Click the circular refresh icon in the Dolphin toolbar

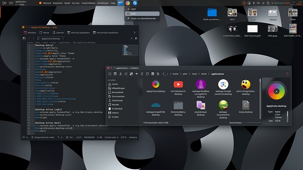(126, 74)
